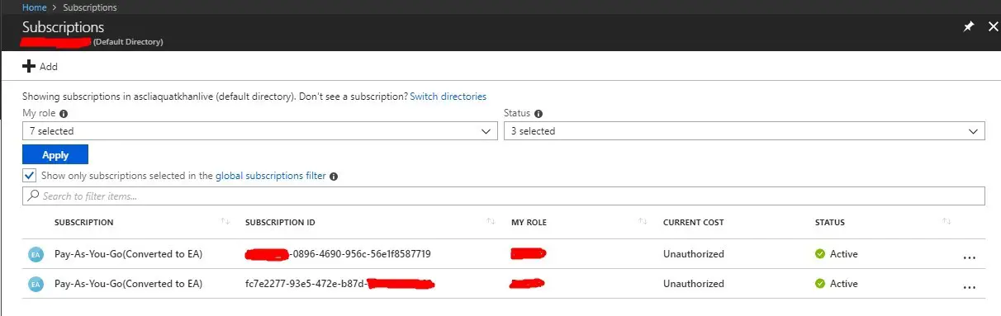Click the Apply button
The image size is (1001, 316).
[55, 155]
